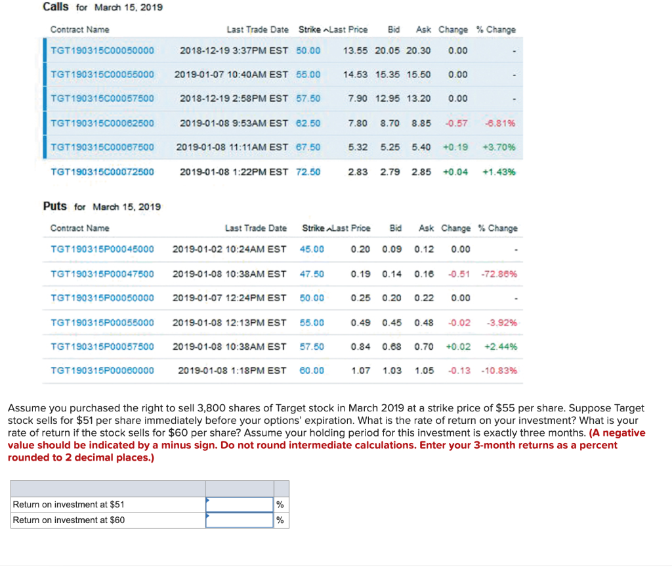This screenshot has width=672, height=567.
Task: Sort calls by Last Trade Date header
Action: pos(257,30)
